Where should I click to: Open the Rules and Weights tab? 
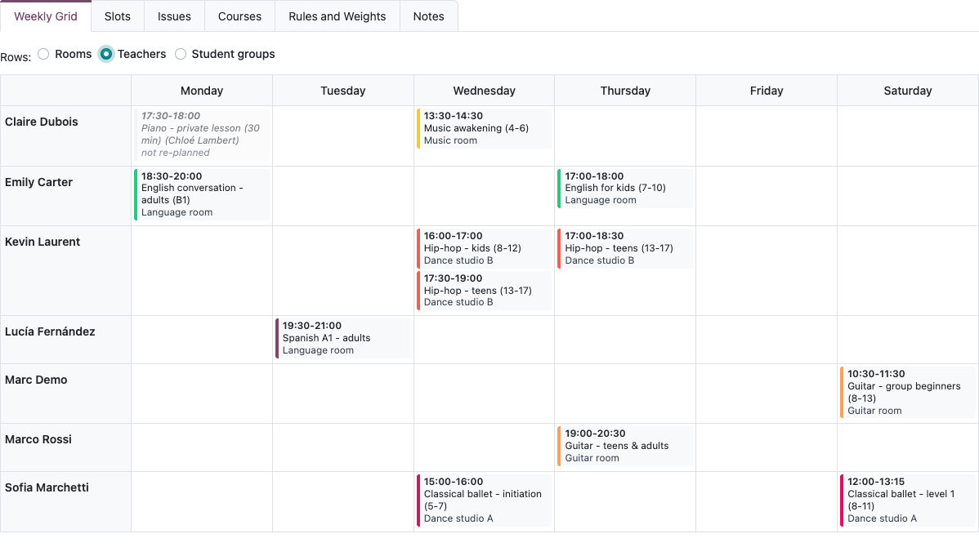point(338,16)
